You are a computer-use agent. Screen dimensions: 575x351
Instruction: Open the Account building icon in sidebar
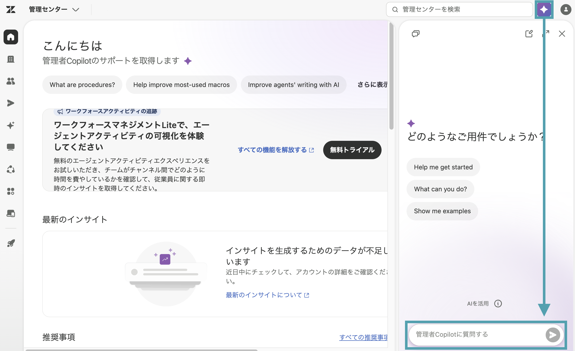(11, 59)
